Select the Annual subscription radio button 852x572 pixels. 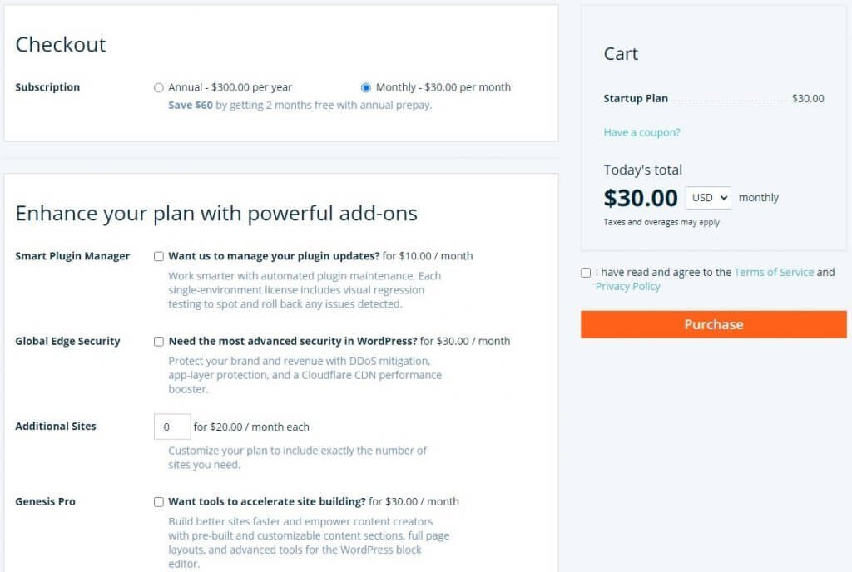158,87
